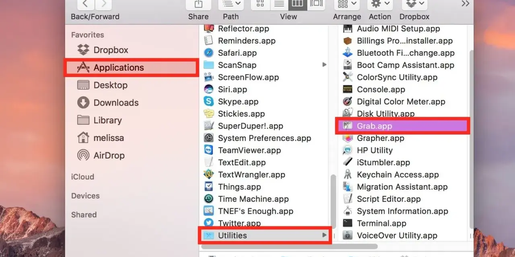Screen dimensions: 515x257
Task: Select the Time Machine.app icon
Action: (x=208, y=199)
